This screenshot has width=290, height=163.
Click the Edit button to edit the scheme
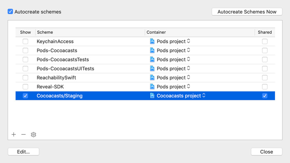click(x=23, y=151)
